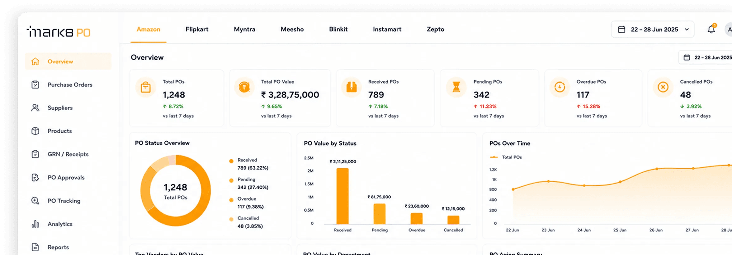The width and height of the screenshot is (732, 255).
Task: Go to Suppliers page
Action: tap(68, 108)
